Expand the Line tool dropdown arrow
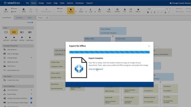Screen dimensions: 191x107 coord(95,12)
